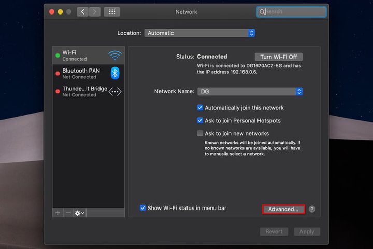Click the Bluetooth PAN icon
The height and width of the screenshot is (249, 373).
(115, 73)
